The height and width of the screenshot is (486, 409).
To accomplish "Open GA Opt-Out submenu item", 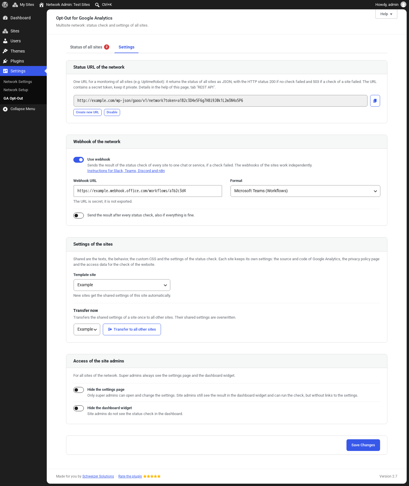I will tap(13, 98).
